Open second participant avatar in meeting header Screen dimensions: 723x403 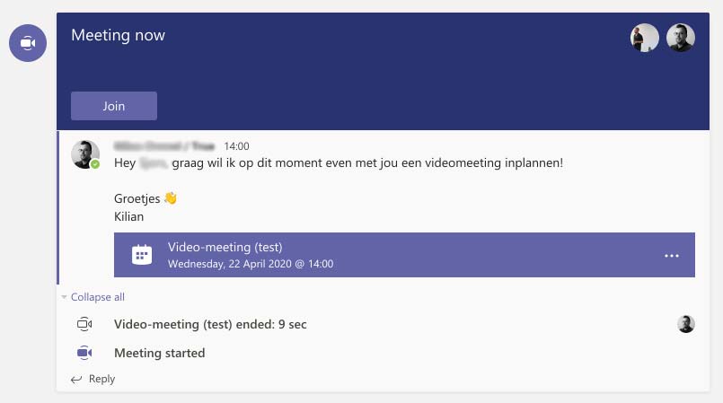(x=681, y=38)
